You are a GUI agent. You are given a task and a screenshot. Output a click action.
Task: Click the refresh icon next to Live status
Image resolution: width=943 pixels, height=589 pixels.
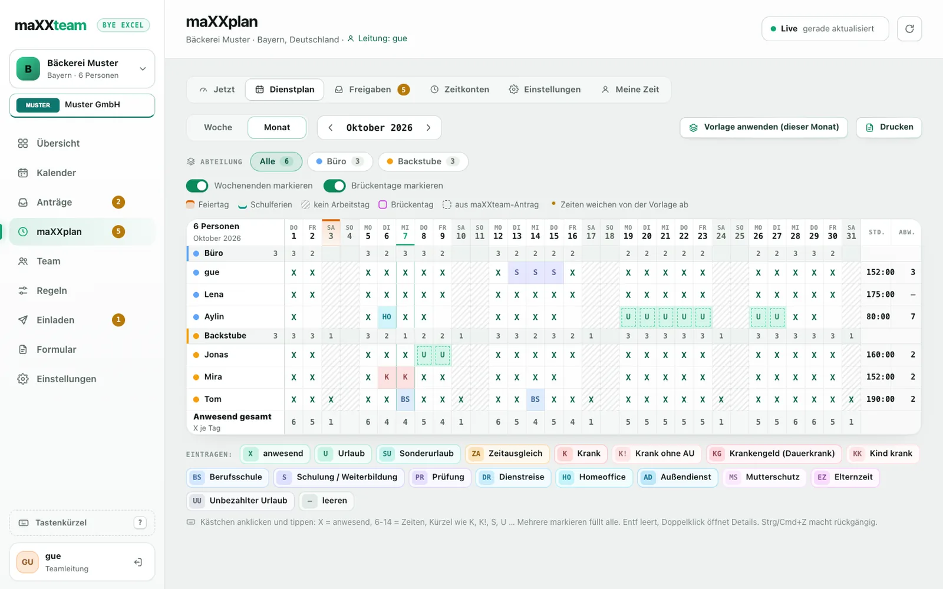[909, 29]
